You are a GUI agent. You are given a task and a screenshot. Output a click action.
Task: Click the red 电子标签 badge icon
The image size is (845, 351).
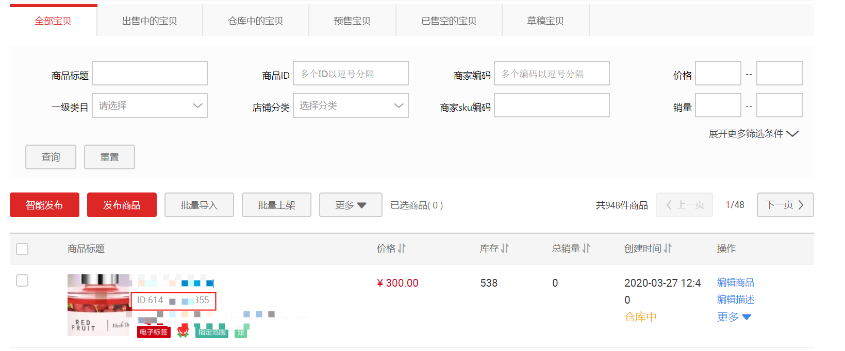(x=154, y=332)
